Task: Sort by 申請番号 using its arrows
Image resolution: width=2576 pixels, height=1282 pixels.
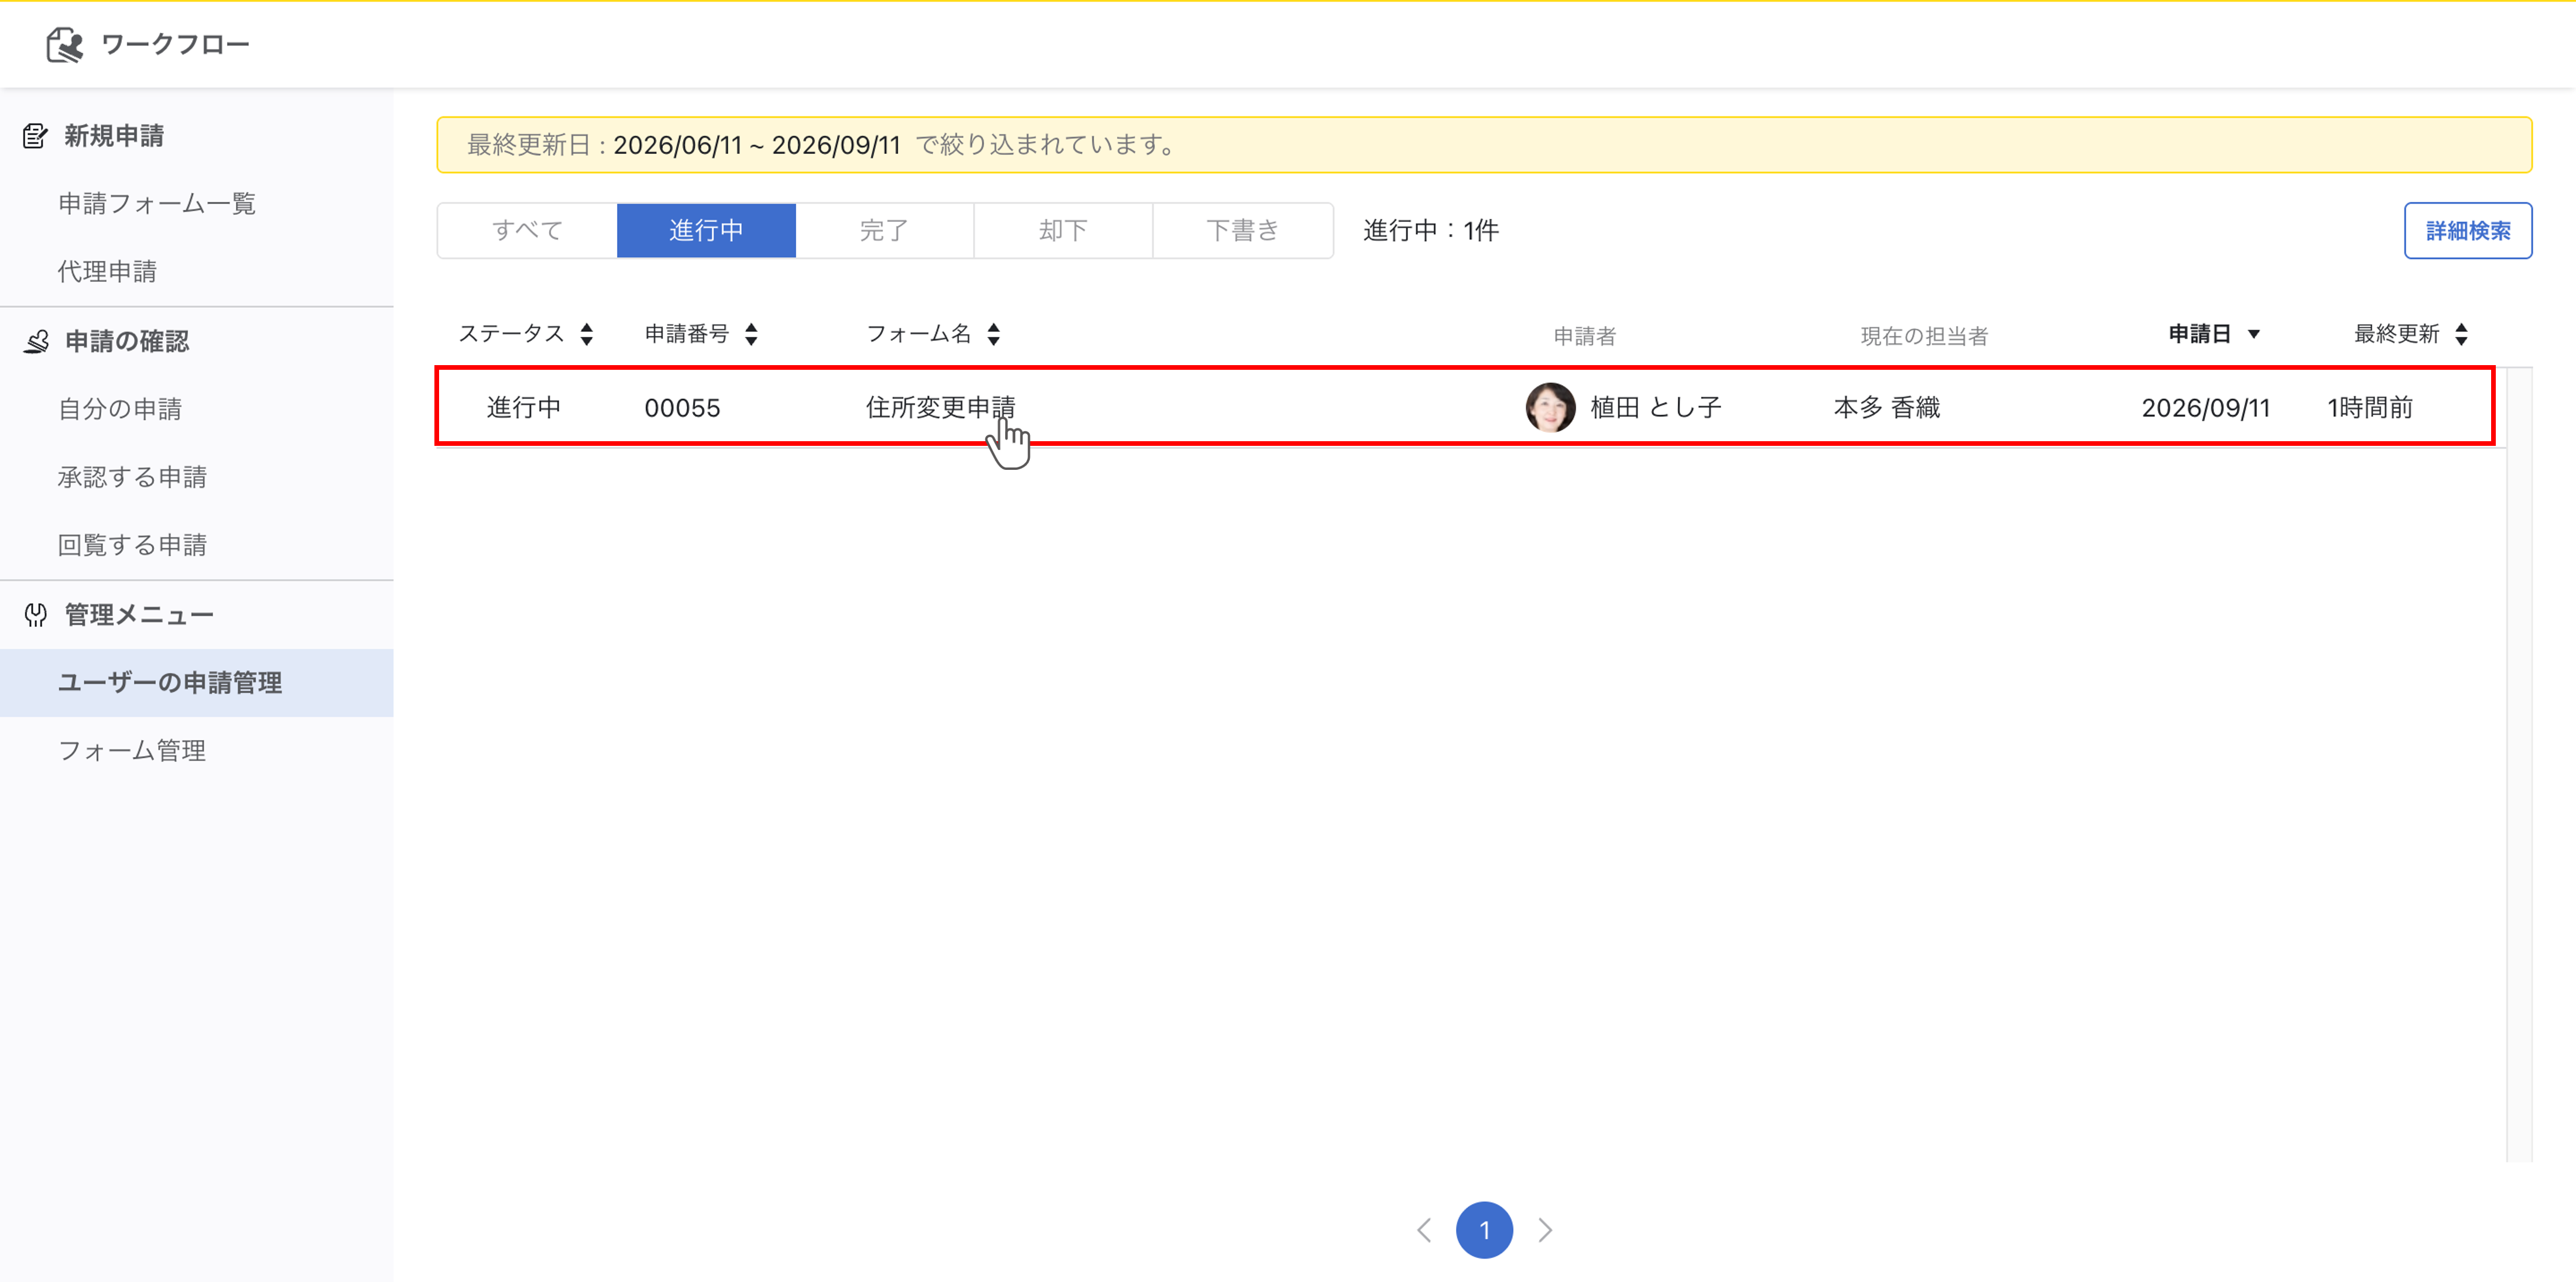Action: 751,334
